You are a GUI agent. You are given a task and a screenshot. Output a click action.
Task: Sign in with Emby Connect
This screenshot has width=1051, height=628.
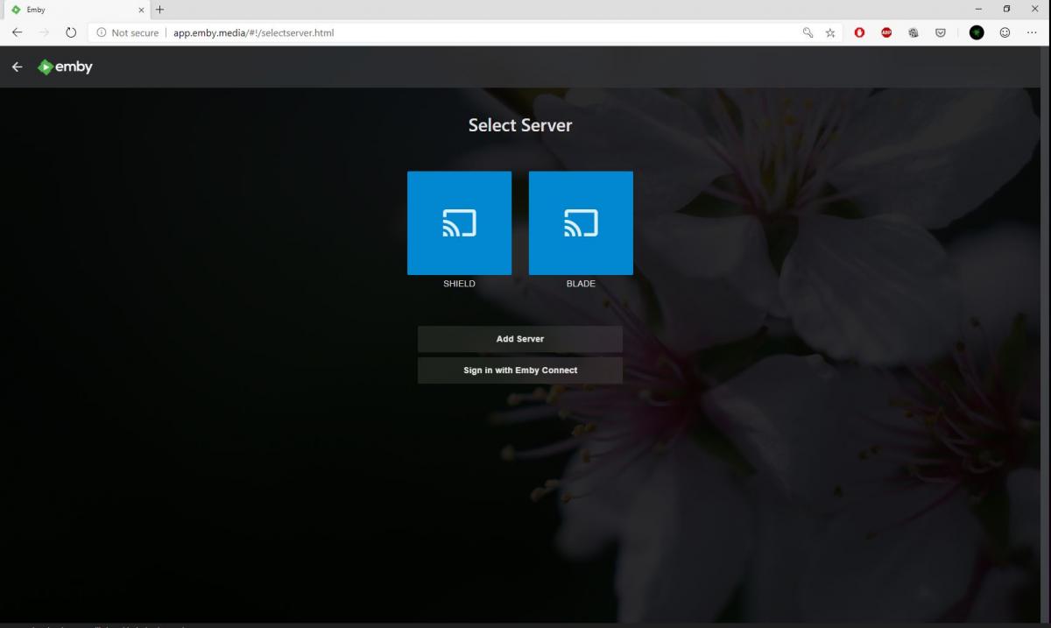[x=520, y=370]
